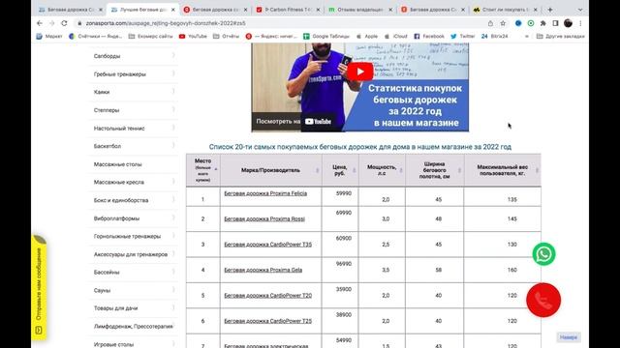The height and width of the screenshot is (348, 620).
Task: Open the Товары для дачи category
Action: [115, 308]
